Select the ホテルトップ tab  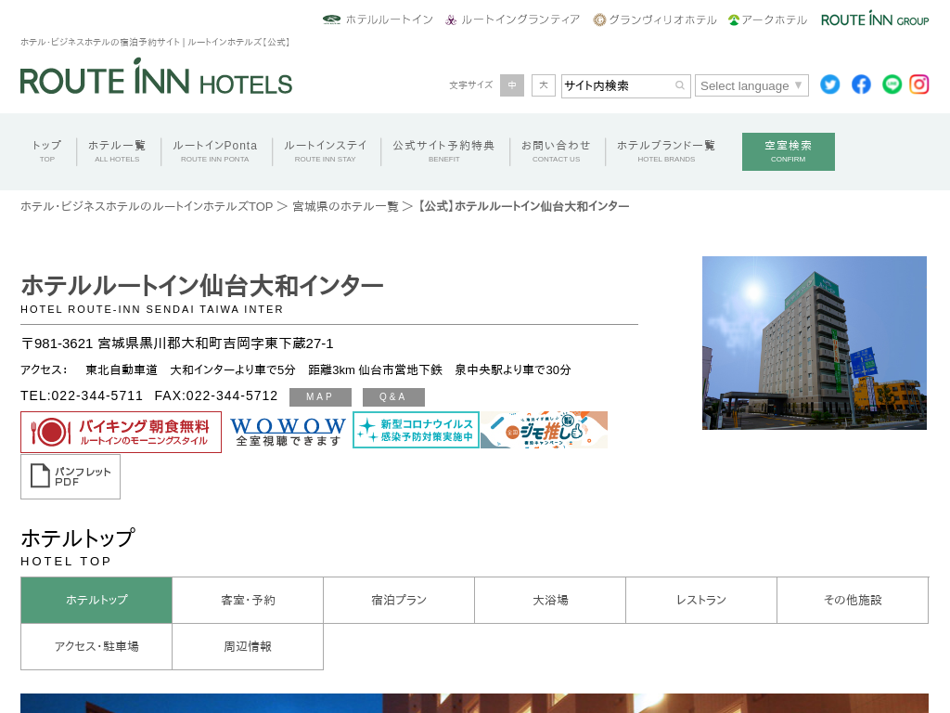point(96,601)
